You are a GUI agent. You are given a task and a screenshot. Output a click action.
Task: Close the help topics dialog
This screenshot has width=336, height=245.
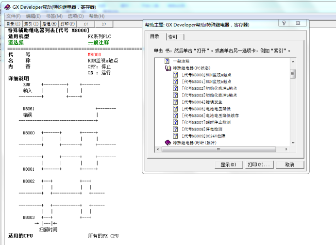298,23
